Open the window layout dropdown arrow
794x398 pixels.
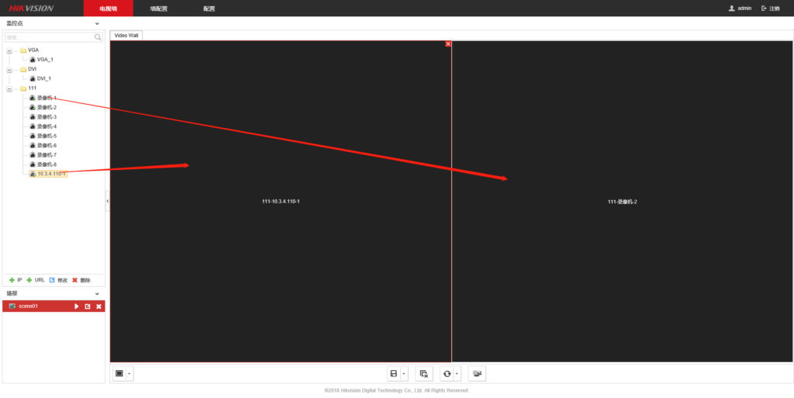[129, 373]
